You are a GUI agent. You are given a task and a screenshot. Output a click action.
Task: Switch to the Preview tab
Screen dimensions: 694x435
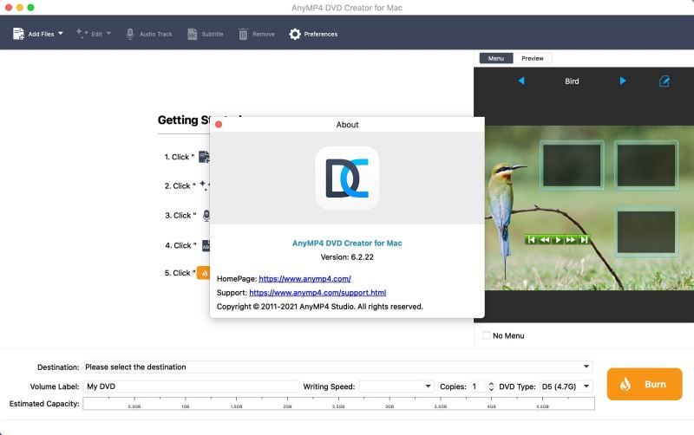pyautogui.click(x=532, y=58)
